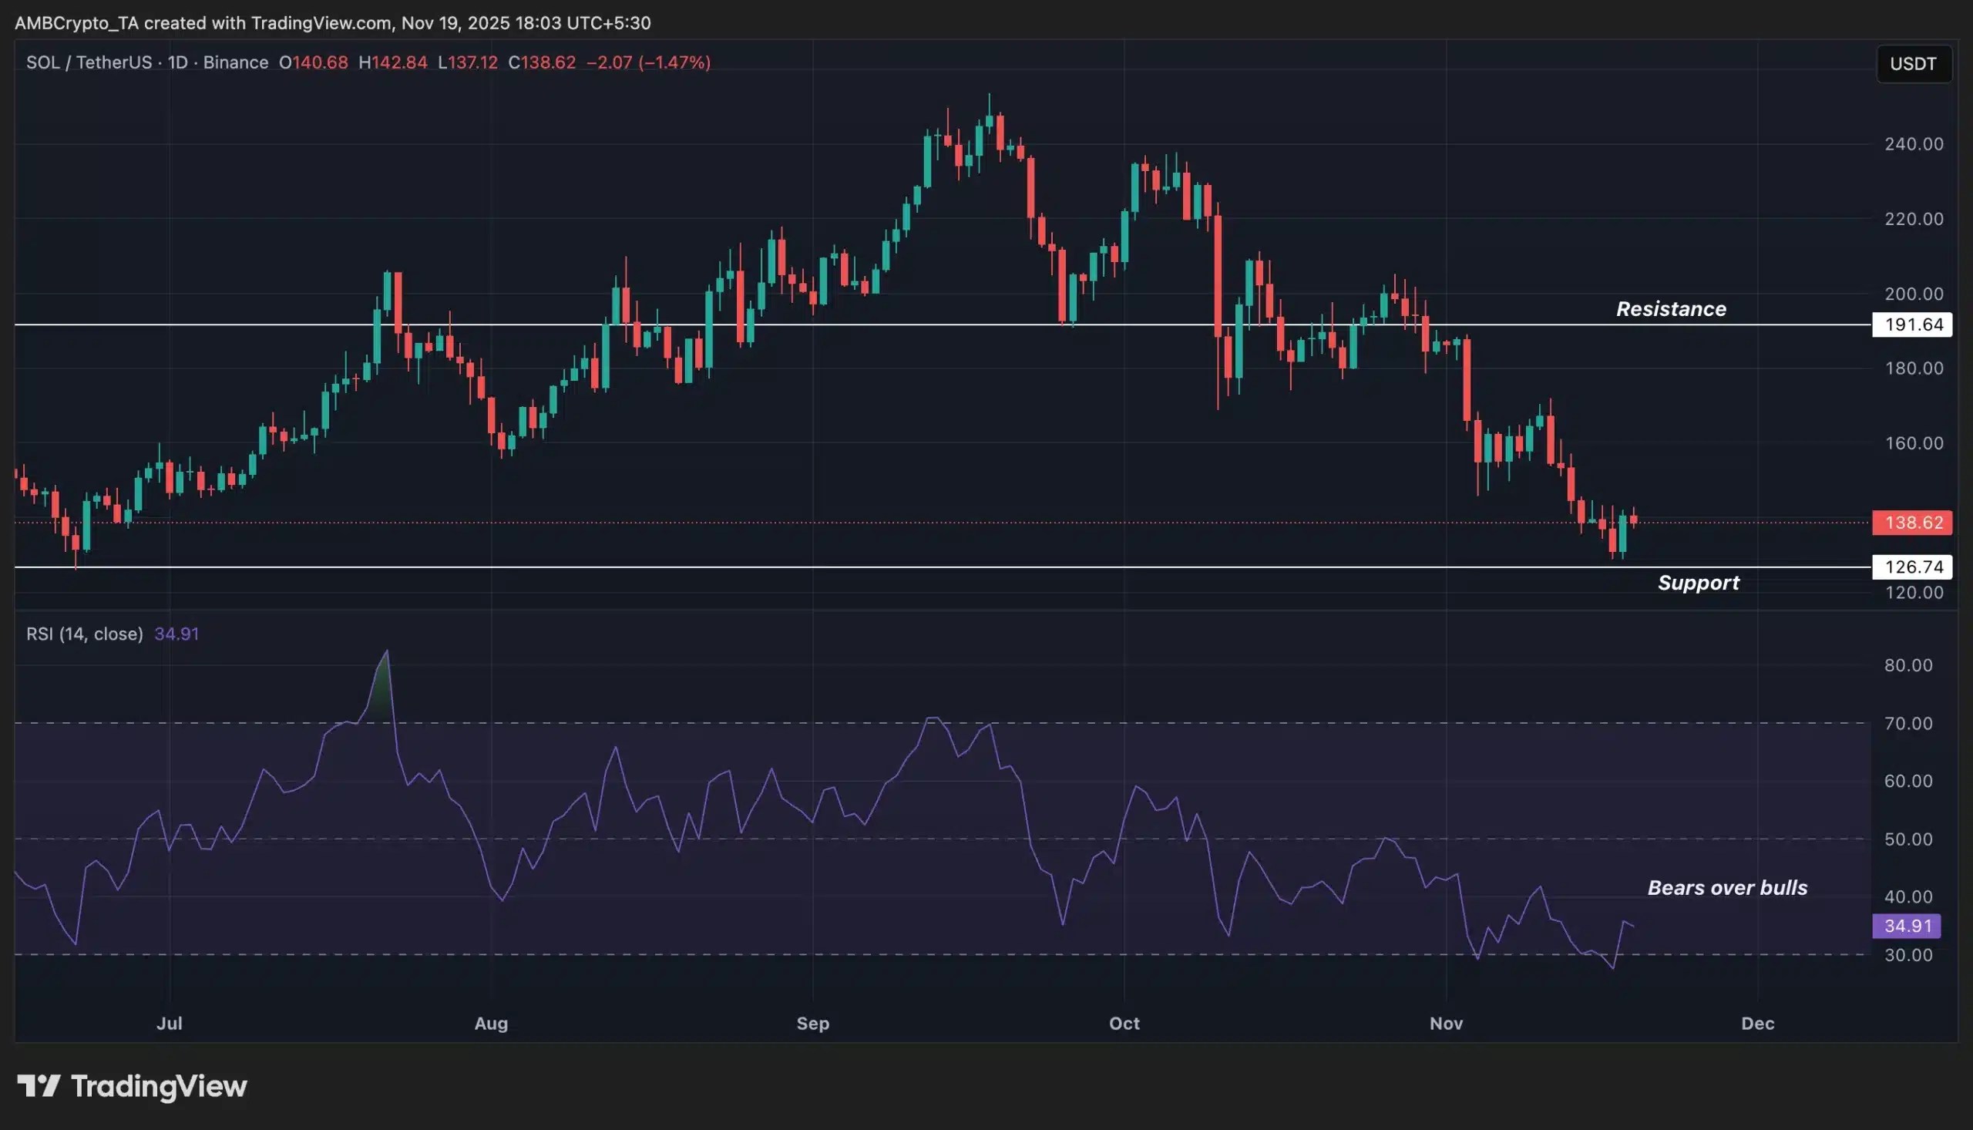The image size is (1973, 1130).
Task: Click Nov on the time axis
Action: (1445, 1024)
